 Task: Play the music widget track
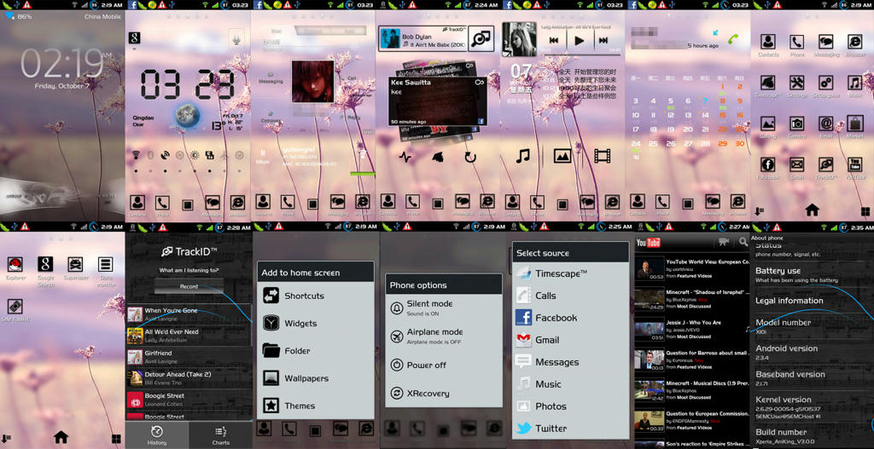coord(580,40)
